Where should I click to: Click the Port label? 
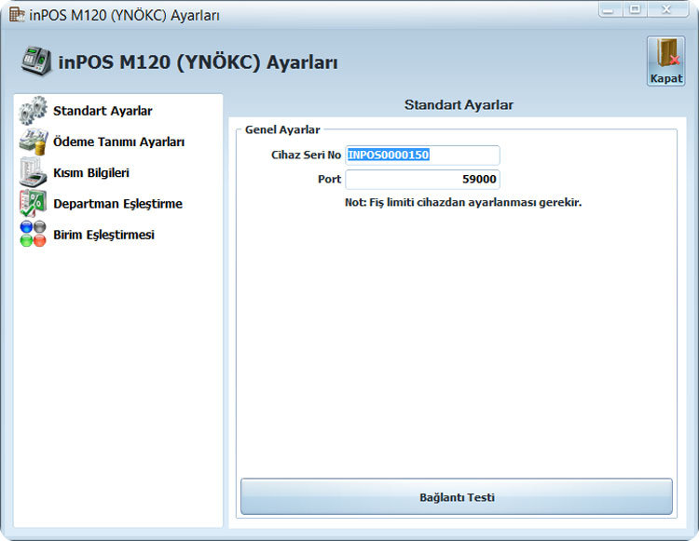click(x=329, y=179)
